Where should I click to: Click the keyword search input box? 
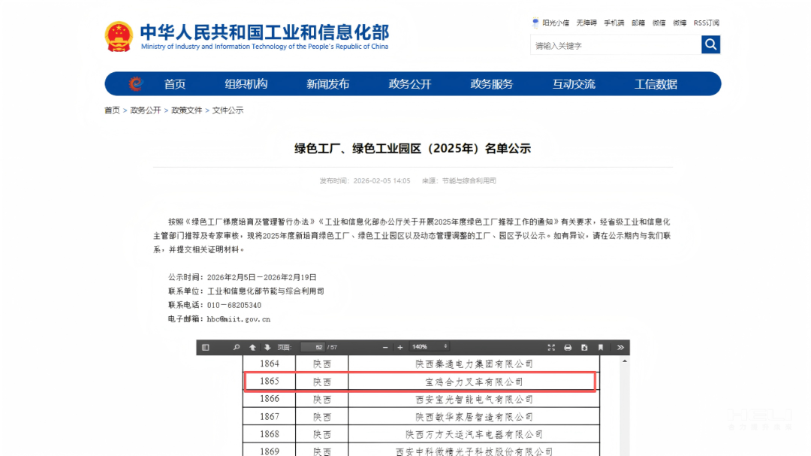click(x=615, y=46)
